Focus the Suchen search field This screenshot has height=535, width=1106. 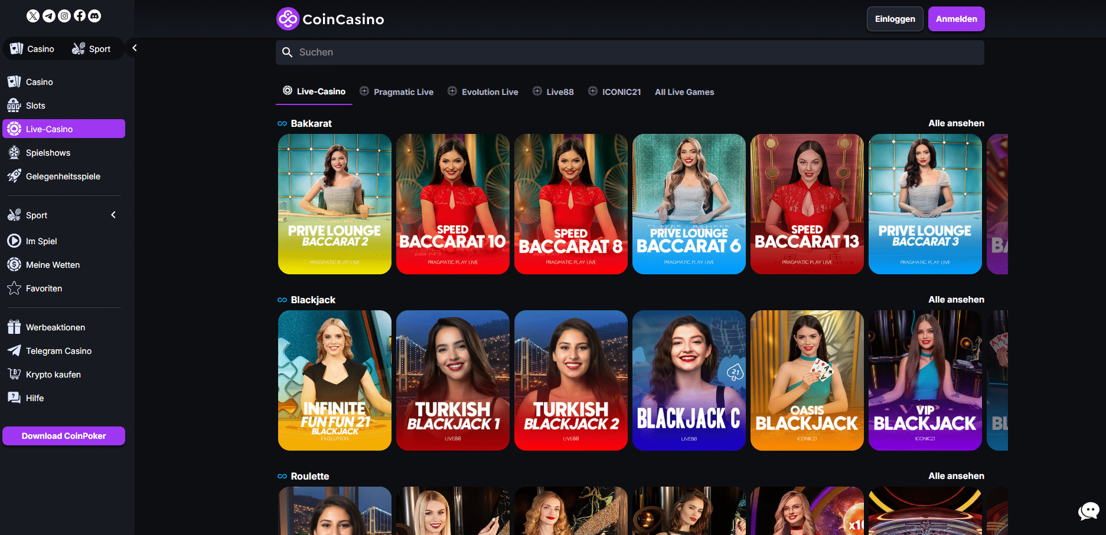(629, 52)
